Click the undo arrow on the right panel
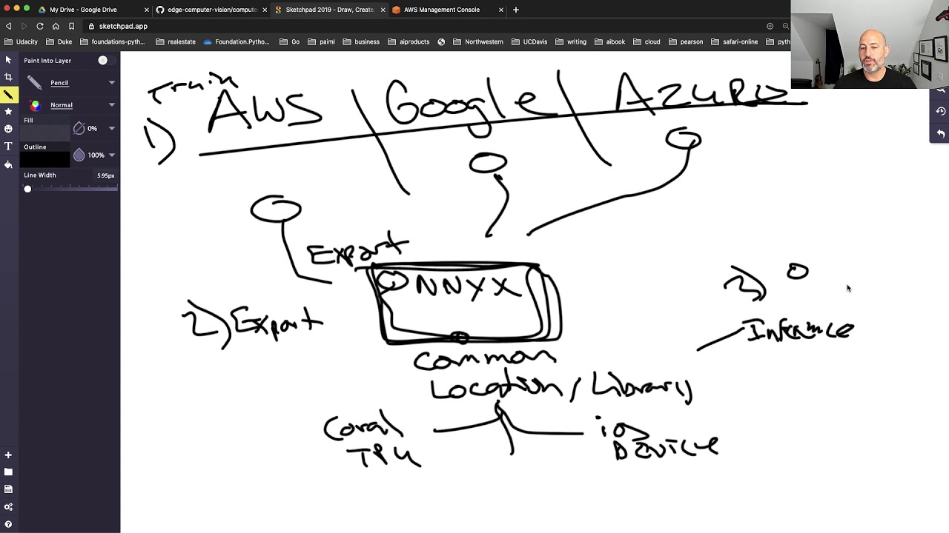This screenshot has width=949, height=533. click(x=941, y=133)
